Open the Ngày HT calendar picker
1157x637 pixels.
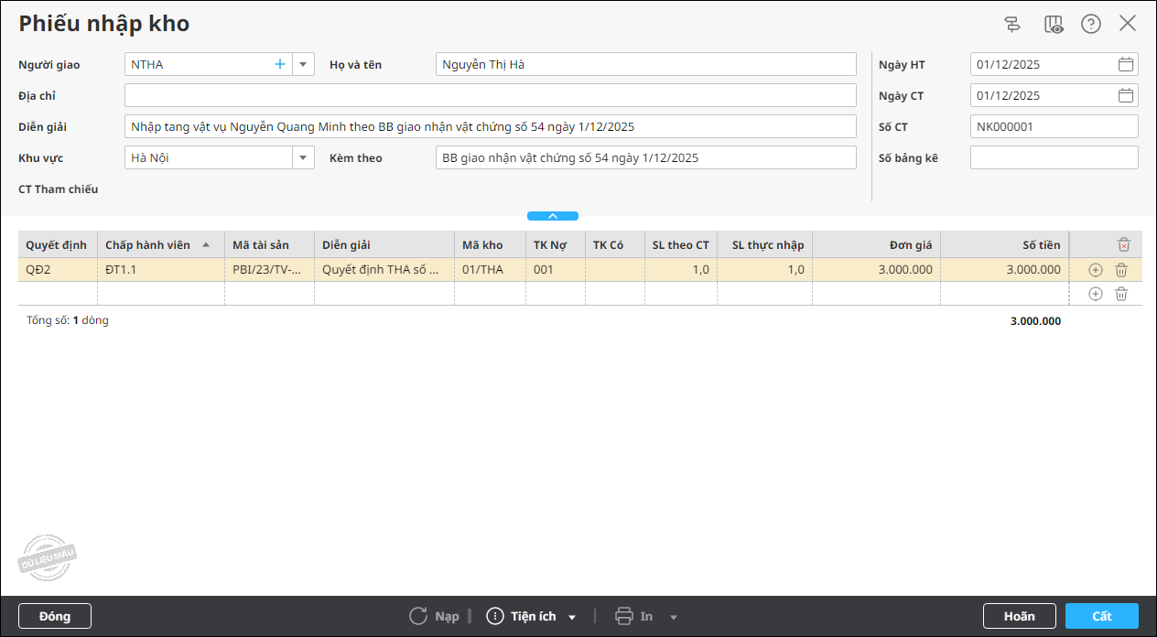(1126, 64)
